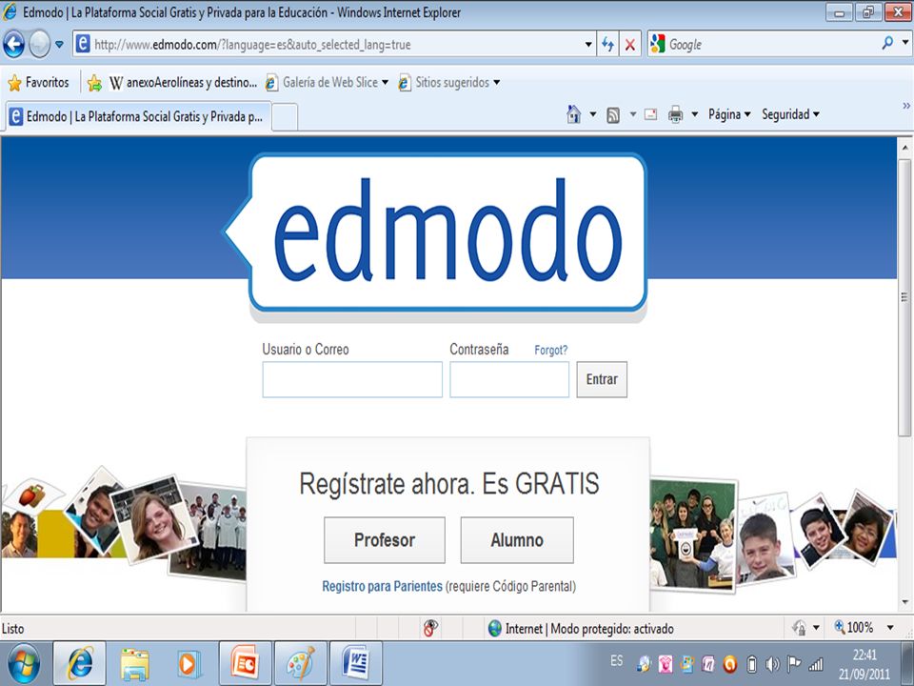Expand the zoom level dropdown arrow

tap(890, 628)
